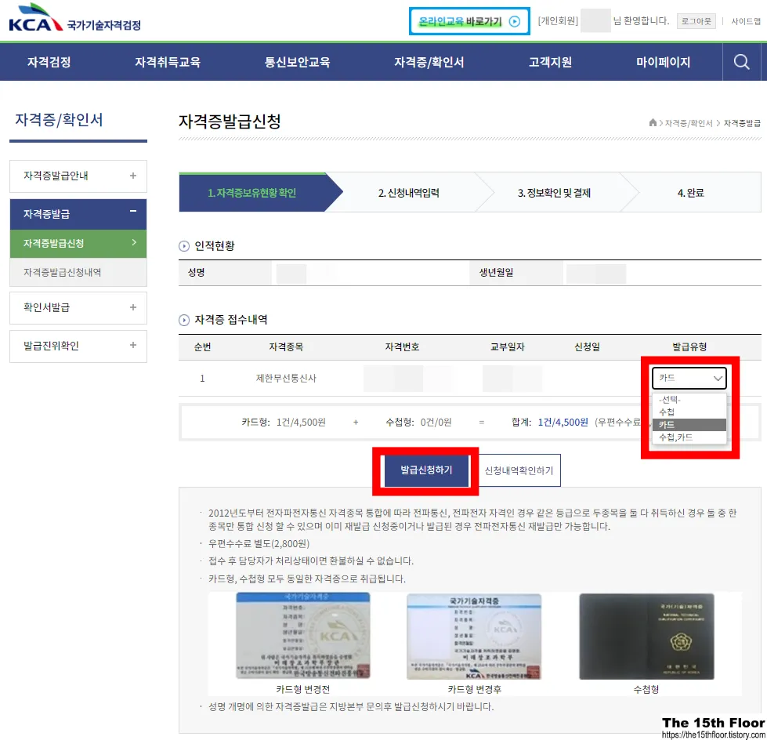Click 자격증발급 breadcrumb link
This screenshot has width=767, height=740.
point(742,123)
